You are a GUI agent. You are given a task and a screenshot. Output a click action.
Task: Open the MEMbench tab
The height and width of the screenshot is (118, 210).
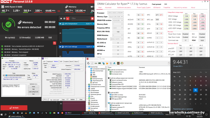click(157, 8)
